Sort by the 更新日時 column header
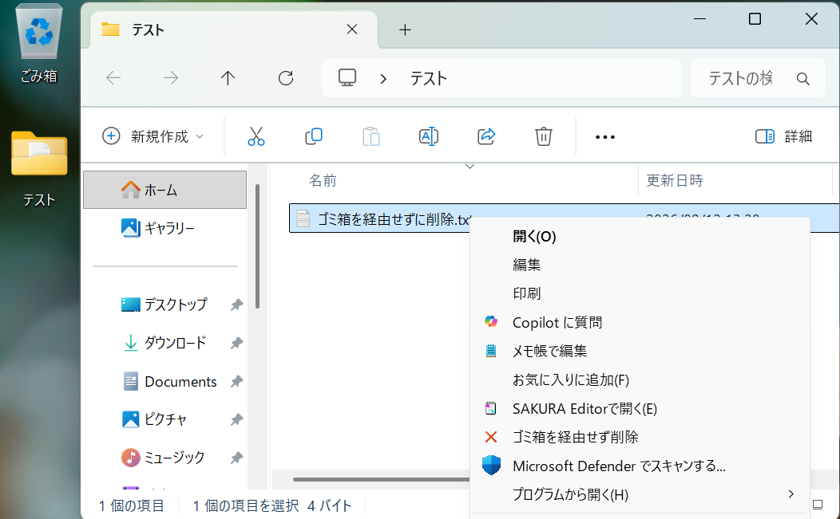Screen dimensions: 840x519 point(675,180)
